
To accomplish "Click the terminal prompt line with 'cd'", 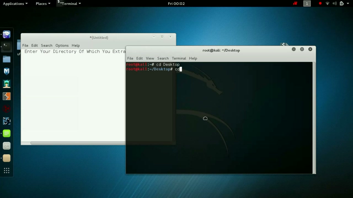I will pyautogui.click(x=154, y=69).
